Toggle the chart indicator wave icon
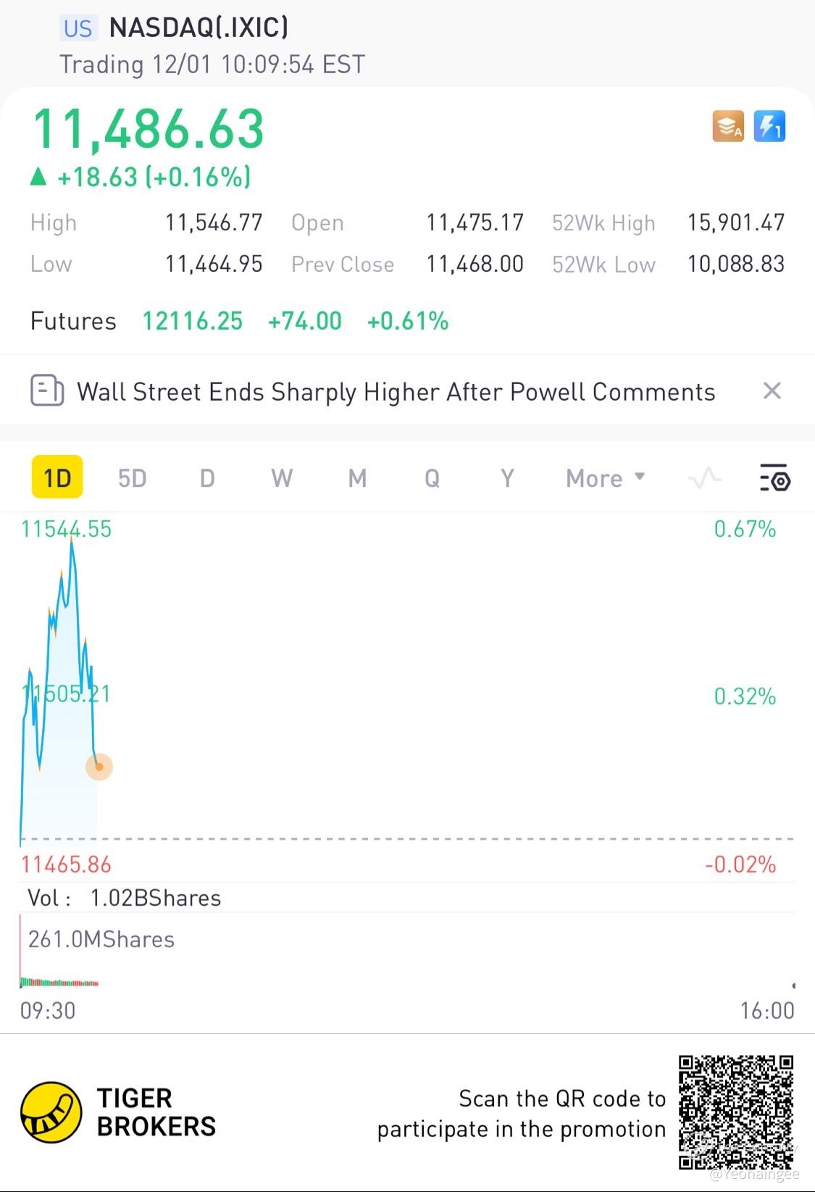The height and width of the screenshot is (1192, 815). pyautogui.click(x=704, y=478)
